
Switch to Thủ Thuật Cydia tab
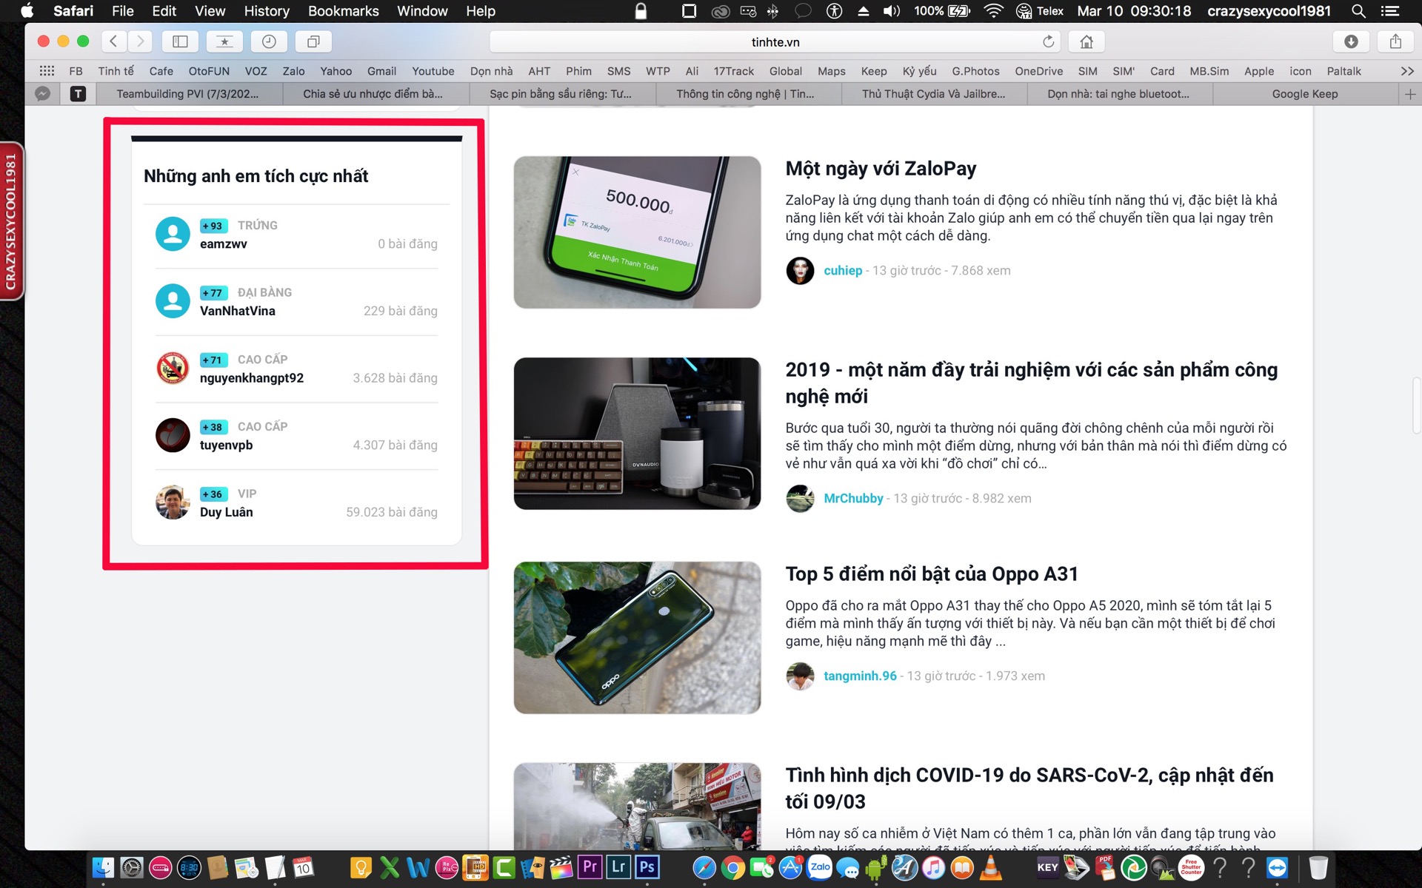(x=933, y=94)
